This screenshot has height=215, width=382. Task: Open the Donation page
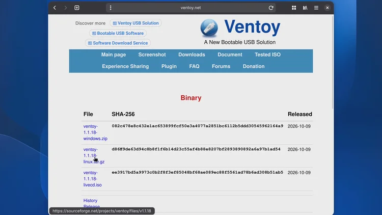point(254,66)
